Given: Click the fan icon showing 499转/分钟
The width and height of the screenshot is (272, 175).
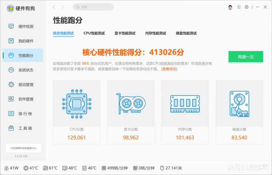Looking at the screenshot, I should coord(104,168).
